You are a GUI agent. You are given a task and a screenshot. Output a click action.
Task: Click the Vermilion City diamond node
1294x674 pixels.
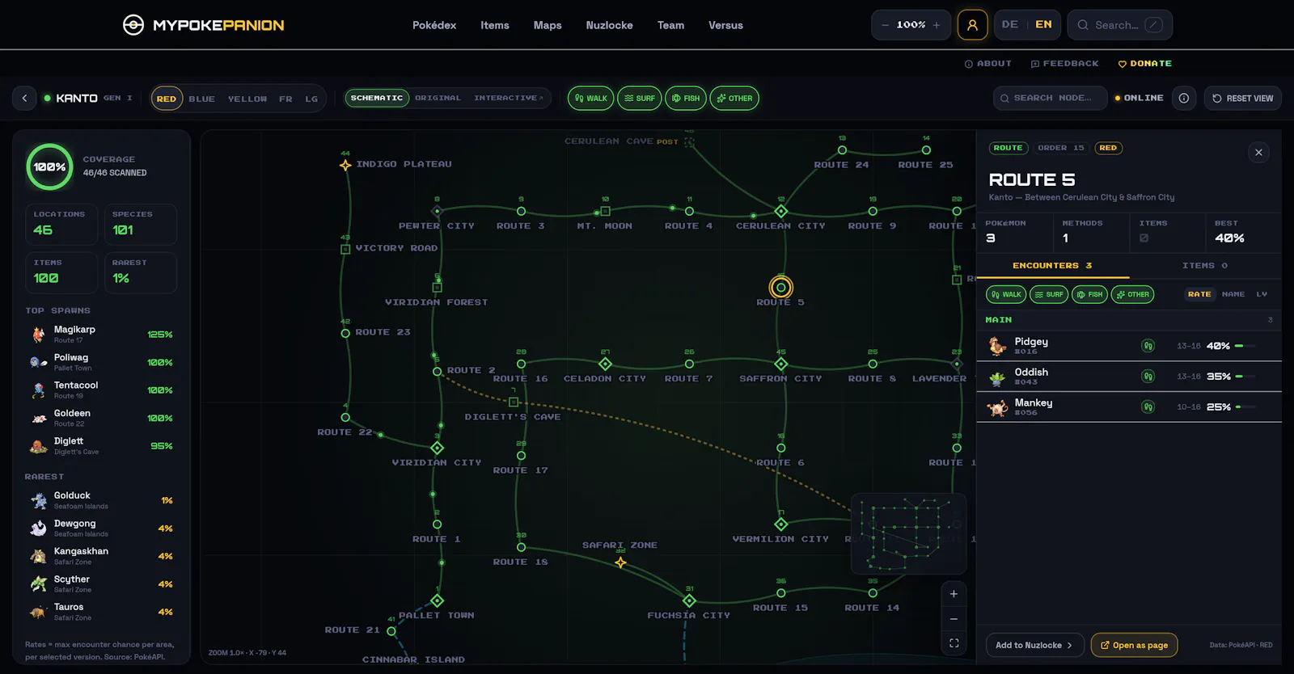[780, 524]
